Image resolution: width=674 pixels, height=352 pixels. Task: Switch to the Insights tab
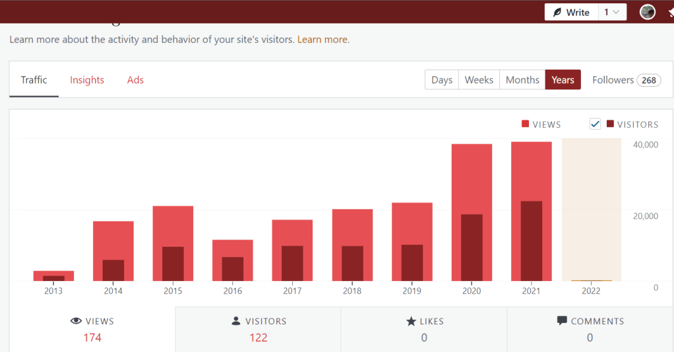(x=87, y=80)
